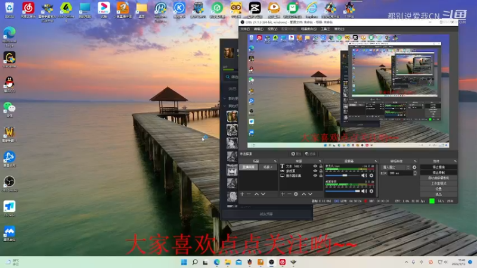This screenshot has width=477, height=268.
Task: Open the 工具 menu in OBS
Action: tap(325, 29)
